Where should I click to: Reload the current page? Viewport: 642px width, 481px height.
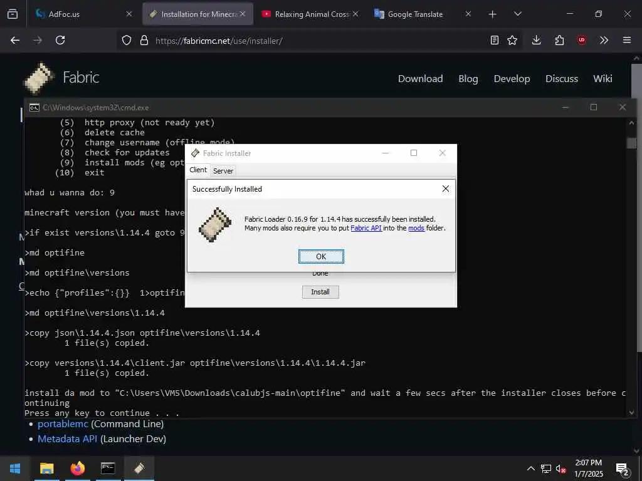(x=60, y=40)
